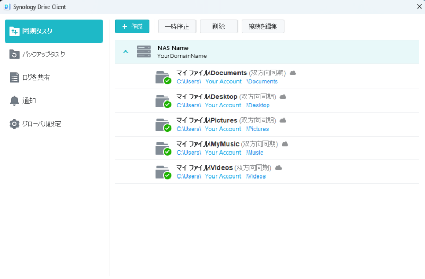This screenshot has width=425, height=279.
Task: Click the cloud icon on MyMusic task
Action: (x=285, y=144)
